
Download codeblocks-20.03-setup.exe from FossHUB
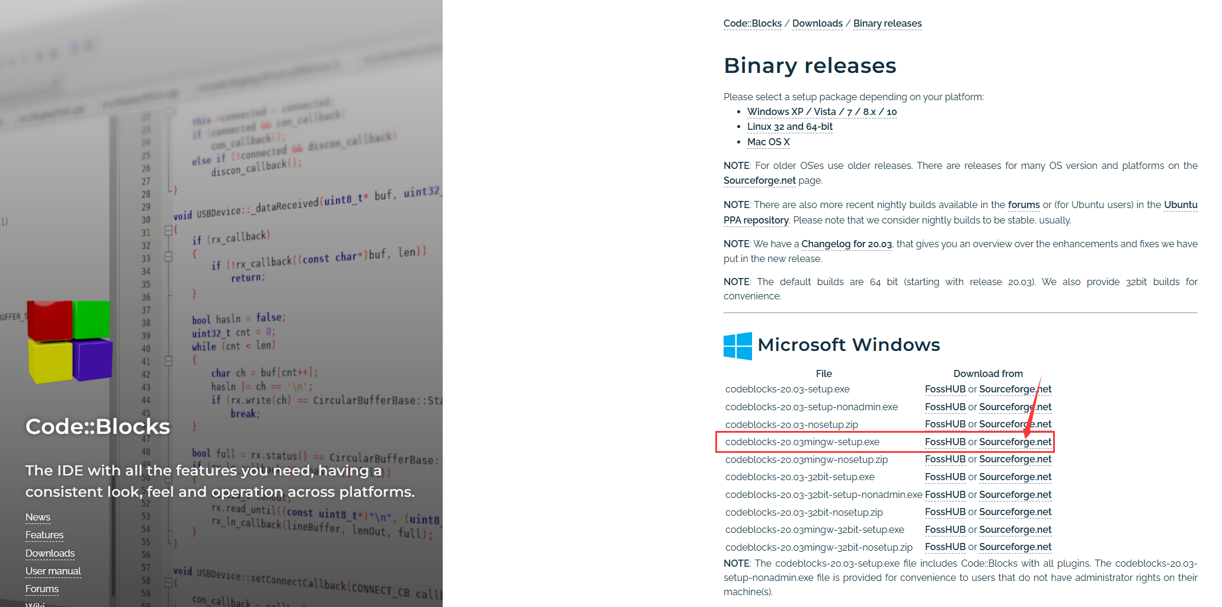point(945,389)
